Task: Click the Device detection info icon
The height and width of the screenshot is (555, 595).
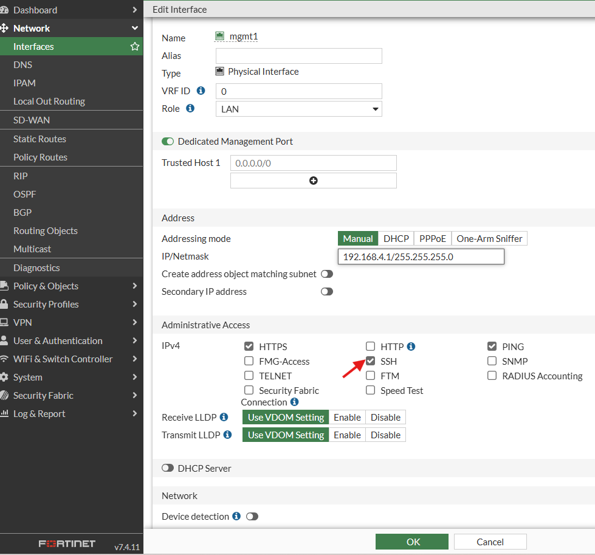Action: pos(236,516)
